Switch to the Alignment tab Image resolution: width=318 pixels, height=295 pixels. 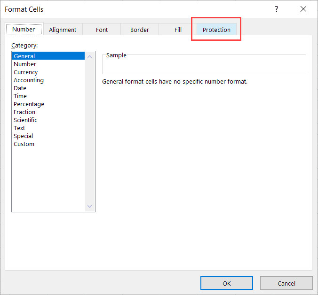(63, 30)
